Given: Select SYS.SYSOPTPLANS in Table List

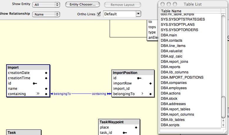Looking at the screenshot, I should click(x=178, y=24).
